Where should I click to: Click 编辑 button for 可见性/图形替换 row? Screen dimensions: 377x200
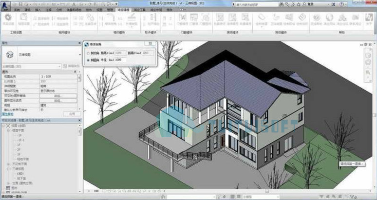click(x=58, y=96)
